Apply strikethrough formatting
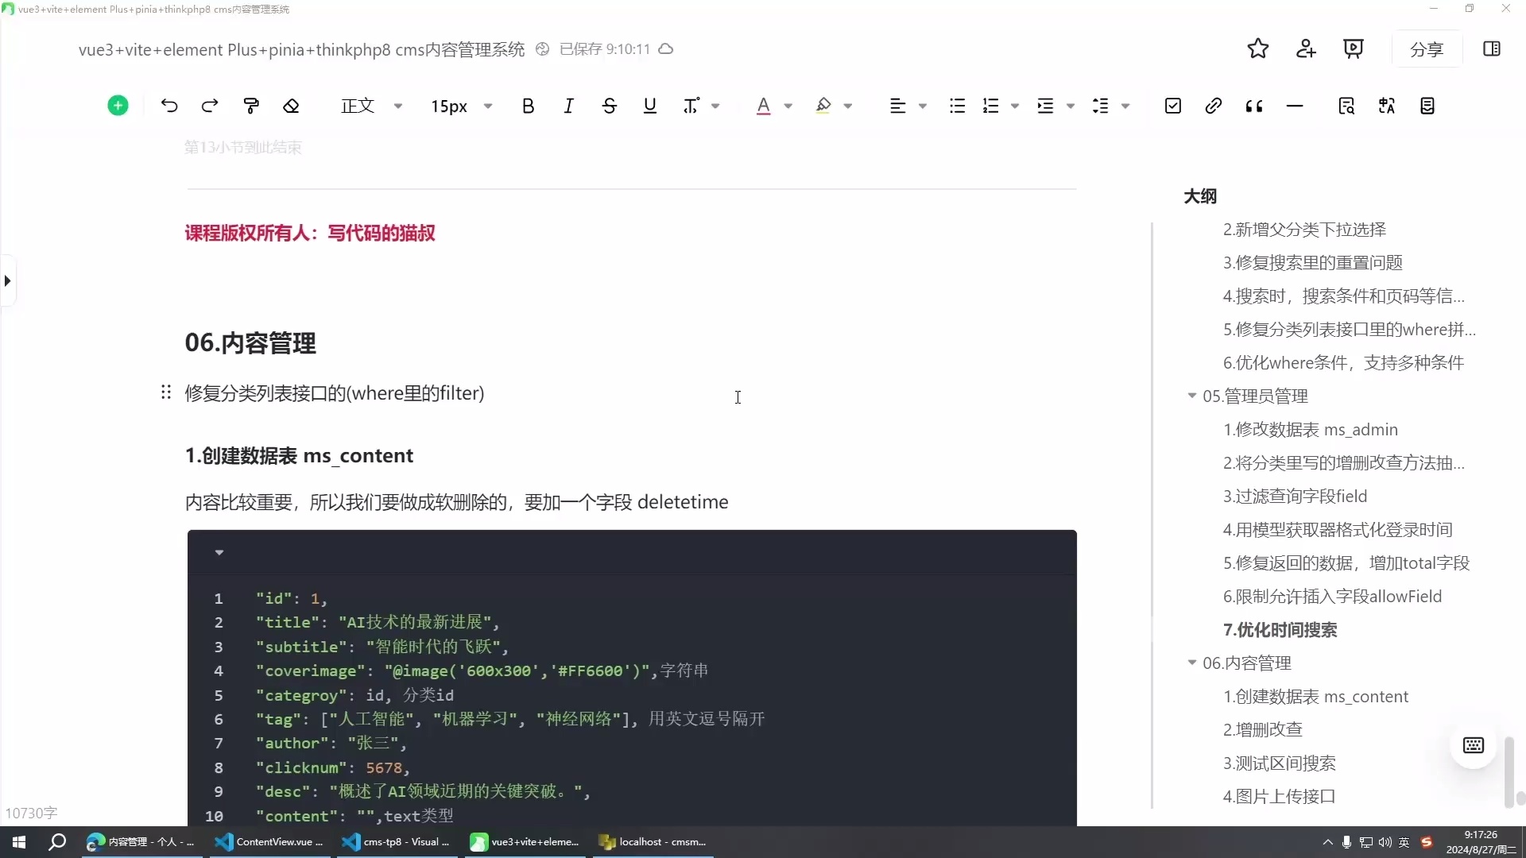This screenshot has height=858, width=1526. point(610,106)
